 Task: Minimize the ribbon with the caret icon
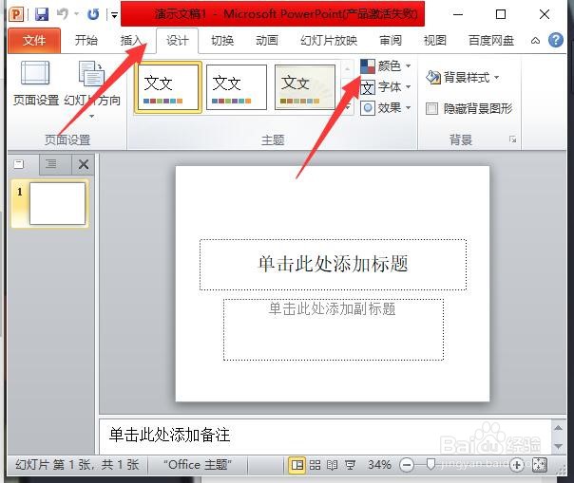(535, 41)
